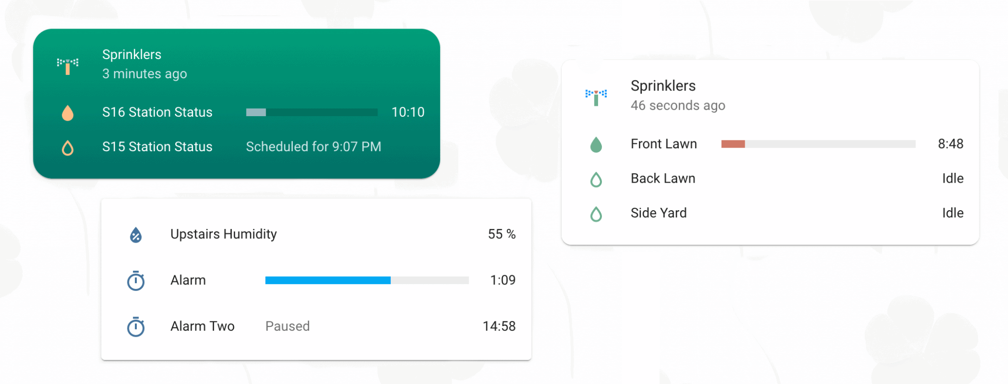Click the outlined droplet icon next to S15
This screenshot has height=384, width=1008.
point(67,147)
